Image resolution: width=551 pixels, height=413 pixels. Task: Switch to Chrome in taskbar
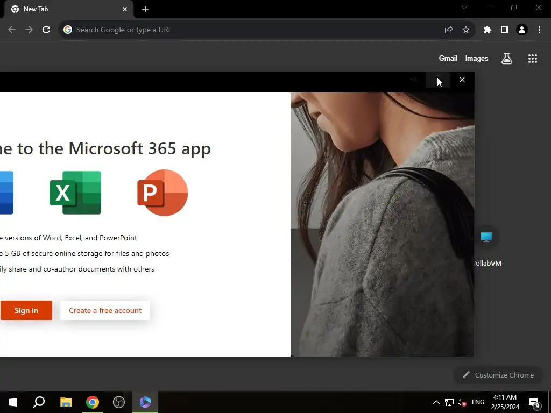click(x=93, y=402)
